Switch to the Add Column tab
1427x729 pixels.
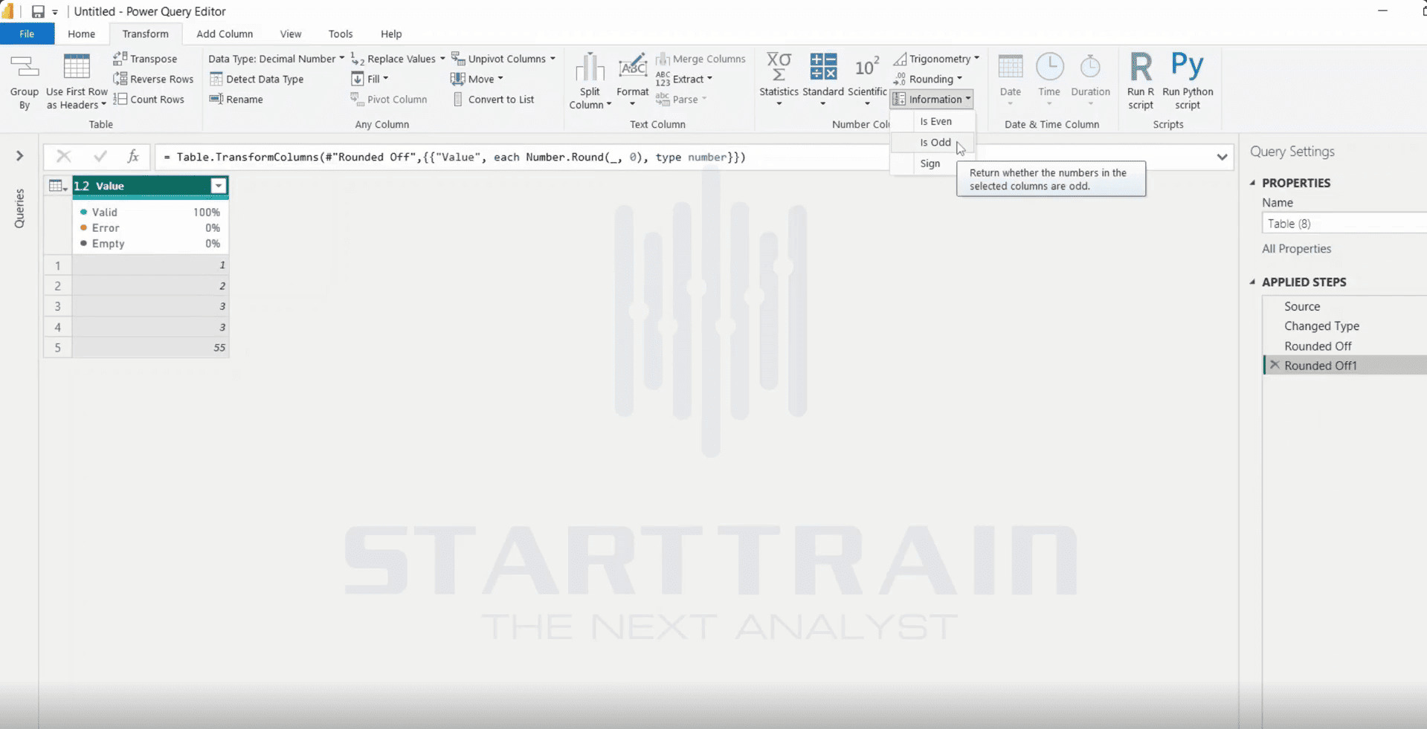coord(225,34)
